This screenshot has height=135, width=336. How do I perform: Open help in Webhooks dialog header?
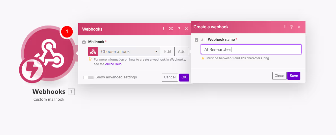[179, 29]
